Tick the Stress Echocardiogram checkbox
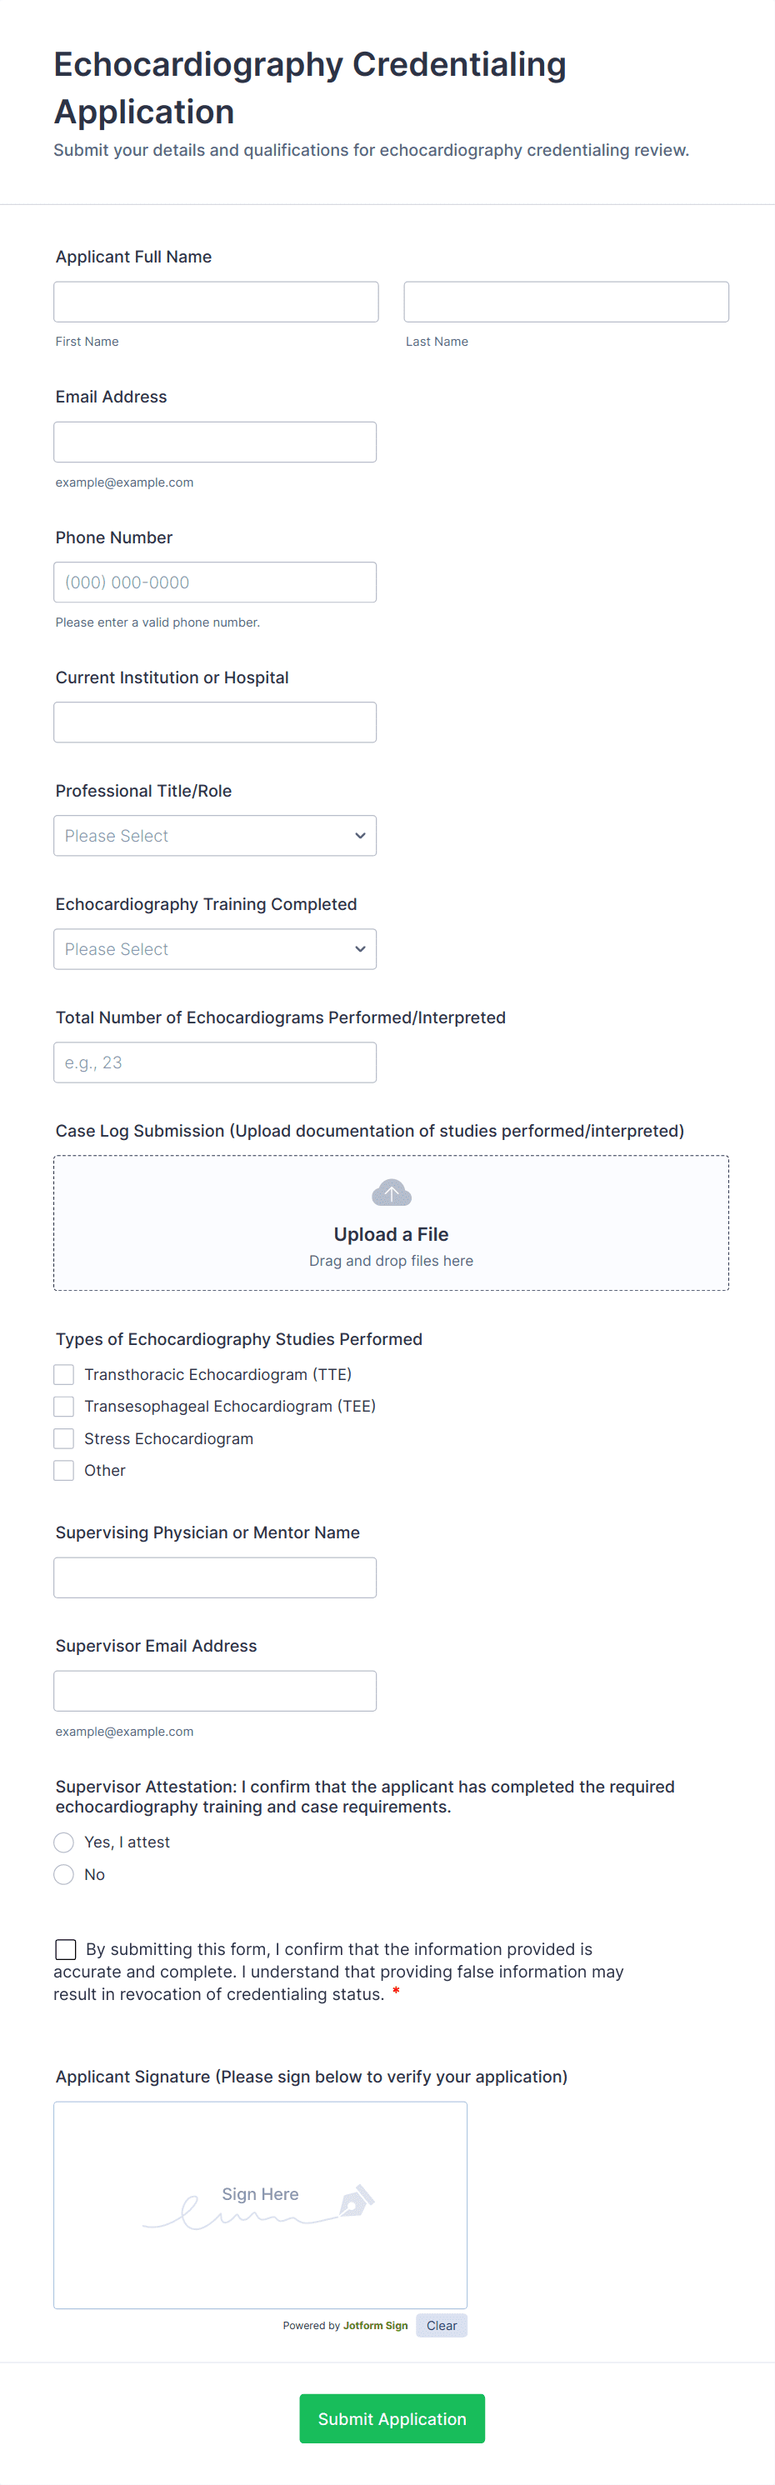This screenshot has width=775, height=2485. click(63, 1438)
